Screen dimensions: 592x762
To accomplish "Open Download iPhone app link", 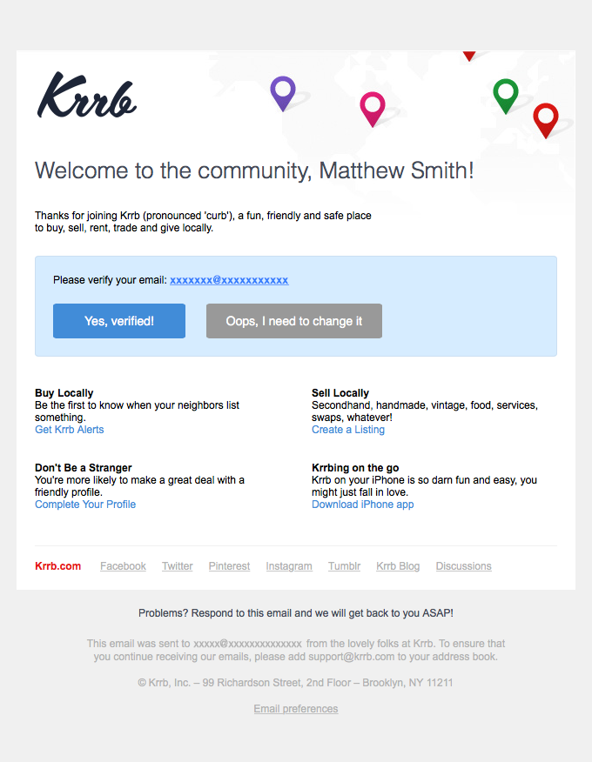I will coord(363,505).
